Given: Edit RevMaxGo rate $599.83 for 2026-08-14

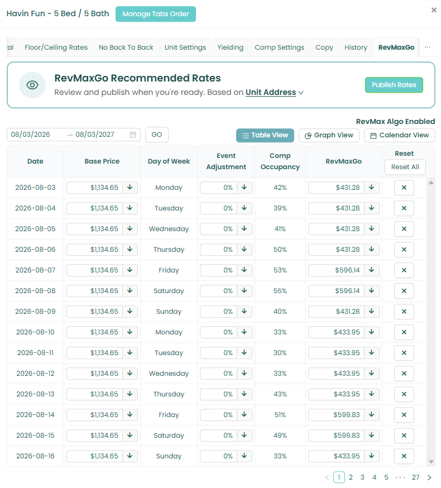Looking at the screenshot, I should tap(337, 415).
